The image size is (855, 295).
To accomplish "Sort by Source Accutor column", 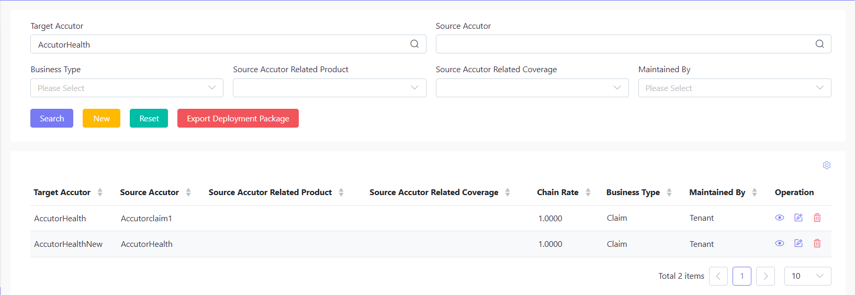I will 188,192.
